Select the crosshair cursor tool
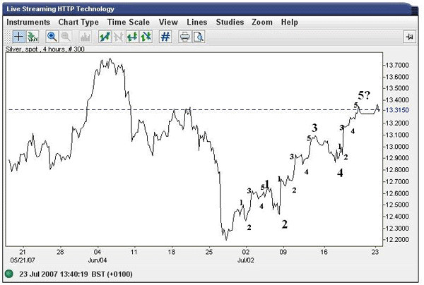This screenshot has height=285, width=424. coord(18,37)
